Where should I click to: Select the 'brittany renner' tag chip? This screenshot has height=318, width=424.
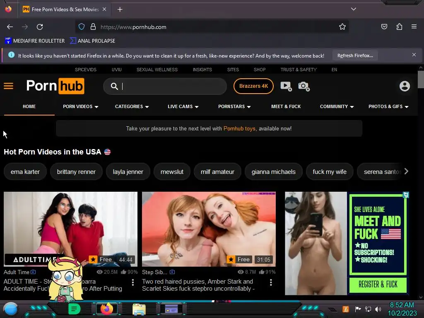tap(76, 172)
